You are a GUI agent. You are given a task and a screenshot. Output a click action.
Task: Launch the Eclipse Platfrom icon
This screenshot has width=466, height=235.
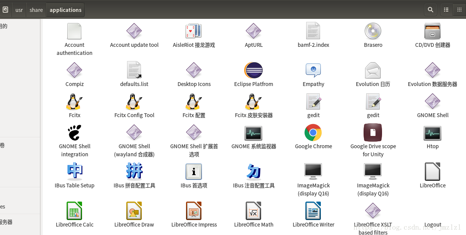(253, 70)
